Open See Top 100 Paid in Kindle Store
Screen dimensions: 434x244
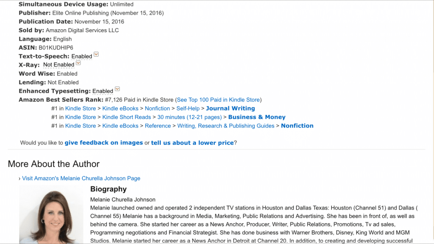(218, 100)
